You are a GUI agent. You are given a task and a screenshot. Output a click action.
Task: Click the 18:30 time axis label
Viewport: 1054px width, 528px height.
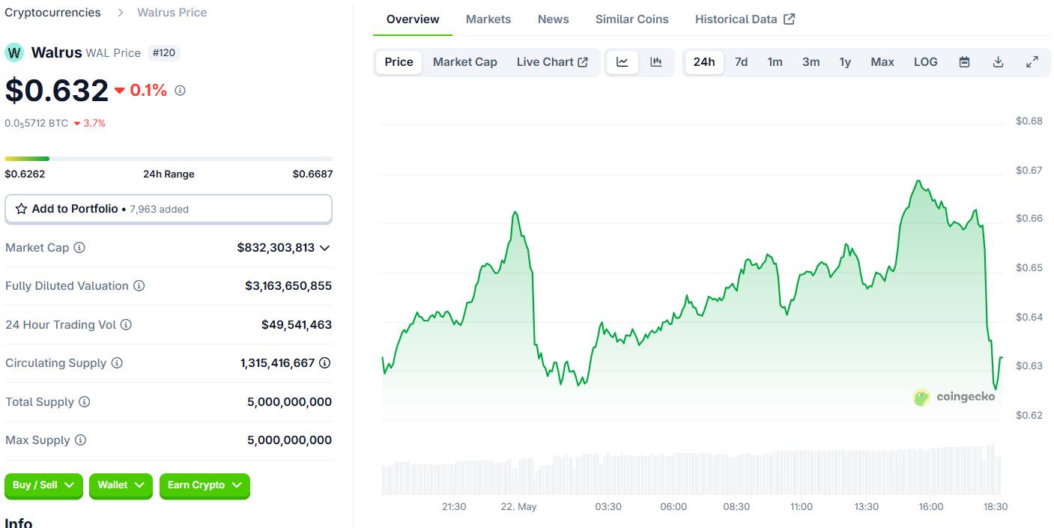pos(996,507)
